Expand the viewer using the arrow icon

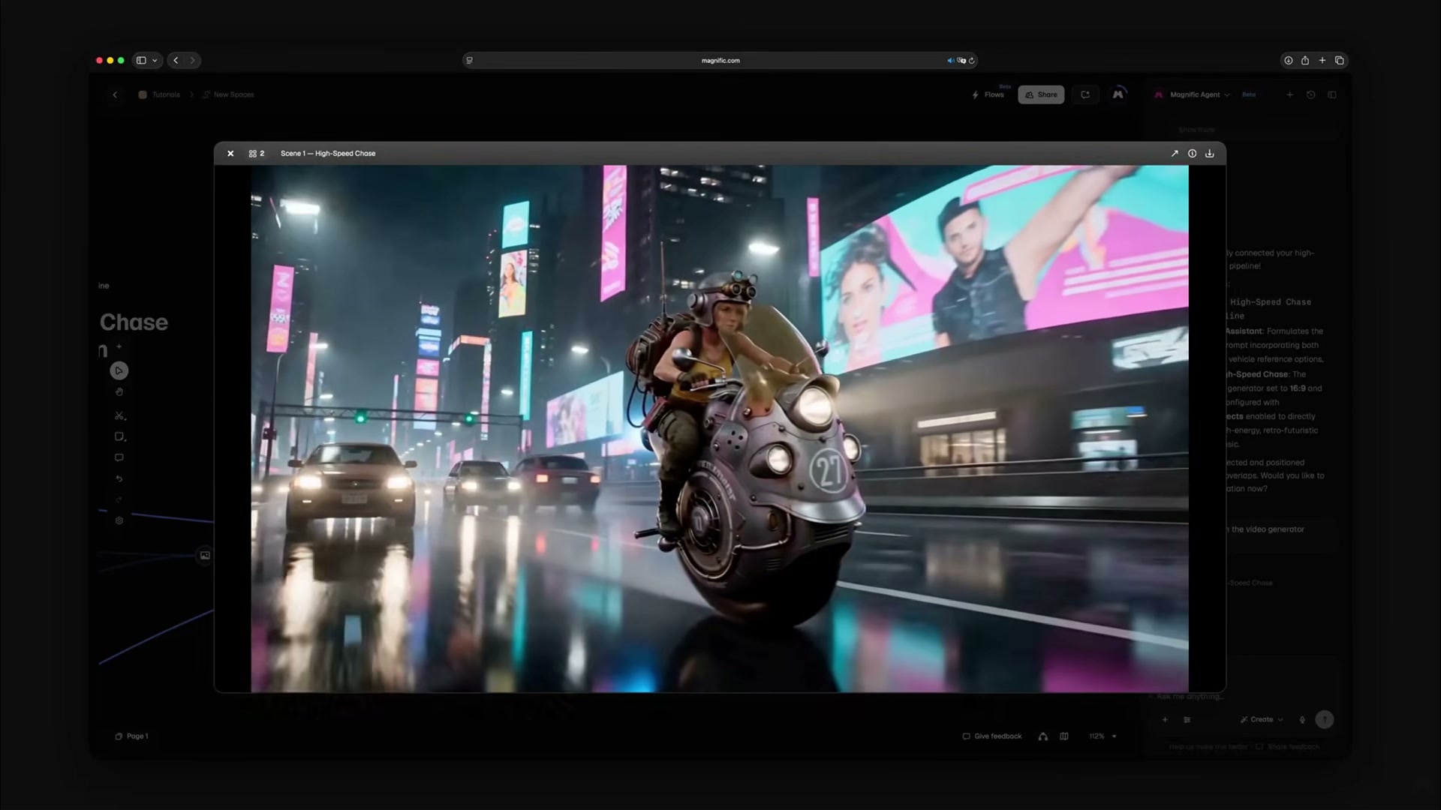click(1175, 153)
